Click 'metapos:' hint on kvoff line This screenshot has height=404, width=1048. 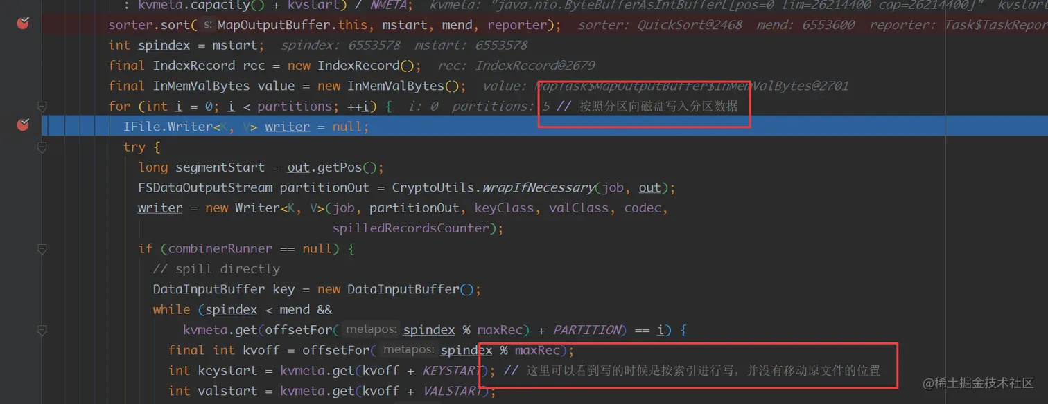pos(409,350)
